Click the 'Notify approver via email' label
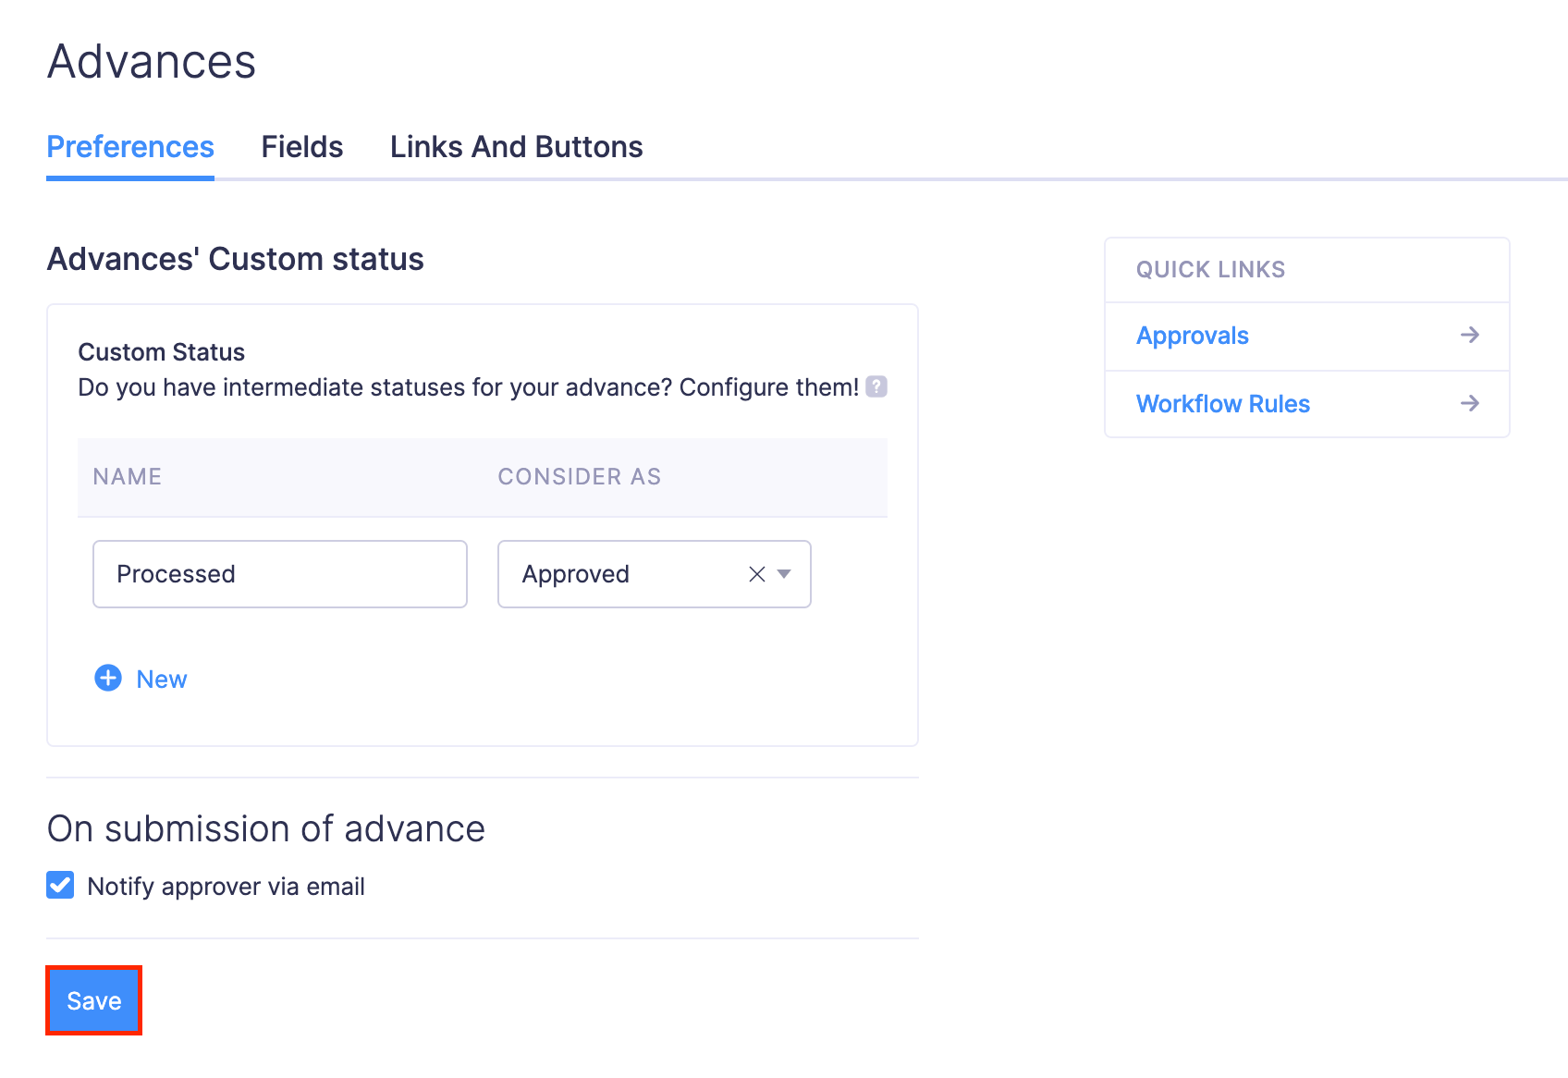The width and height of the screenshot is (1568, 1078). coord(226,887)
